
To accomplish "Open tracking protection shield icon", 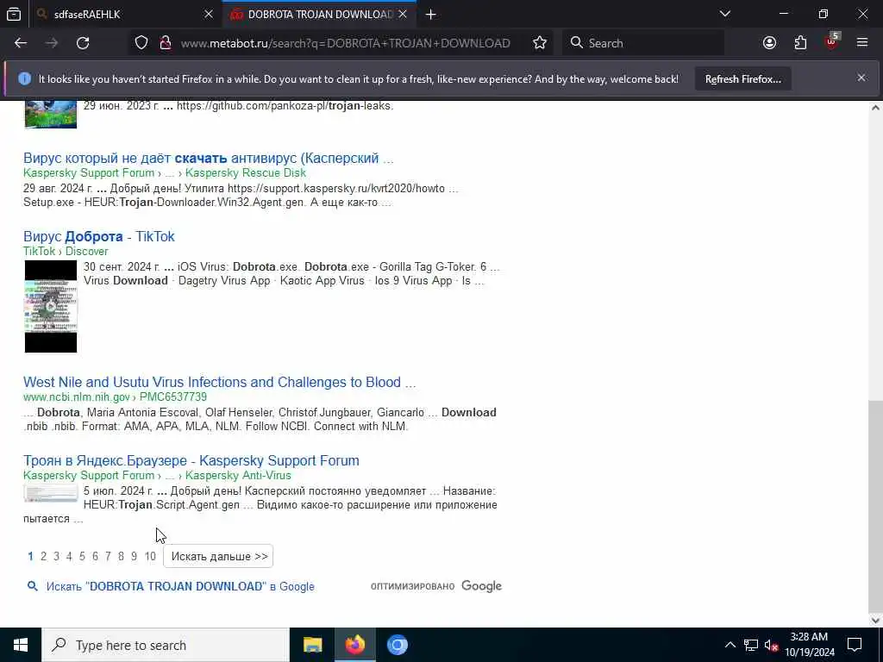I will tap(141, 43).
